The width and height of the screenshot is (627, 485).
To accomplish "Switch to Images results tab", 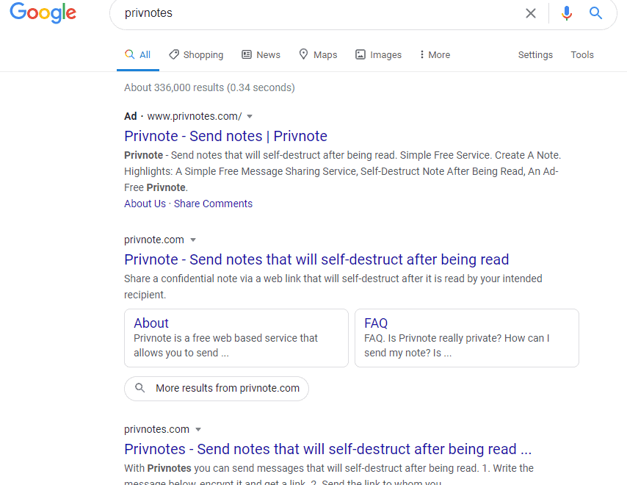I will pos(378,55).
